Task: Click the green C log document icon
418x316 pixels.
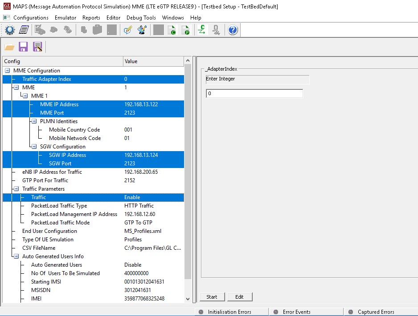Action: [172, 30]
